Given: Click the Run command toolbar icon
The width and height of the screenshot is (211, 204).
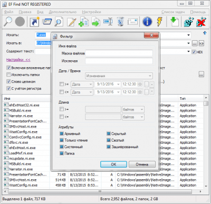Looking at the screenshot, I should (47, 22).
